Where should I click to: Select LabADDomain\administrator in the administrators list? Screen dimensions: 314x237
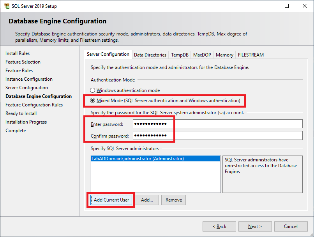(x=137, y=159)
